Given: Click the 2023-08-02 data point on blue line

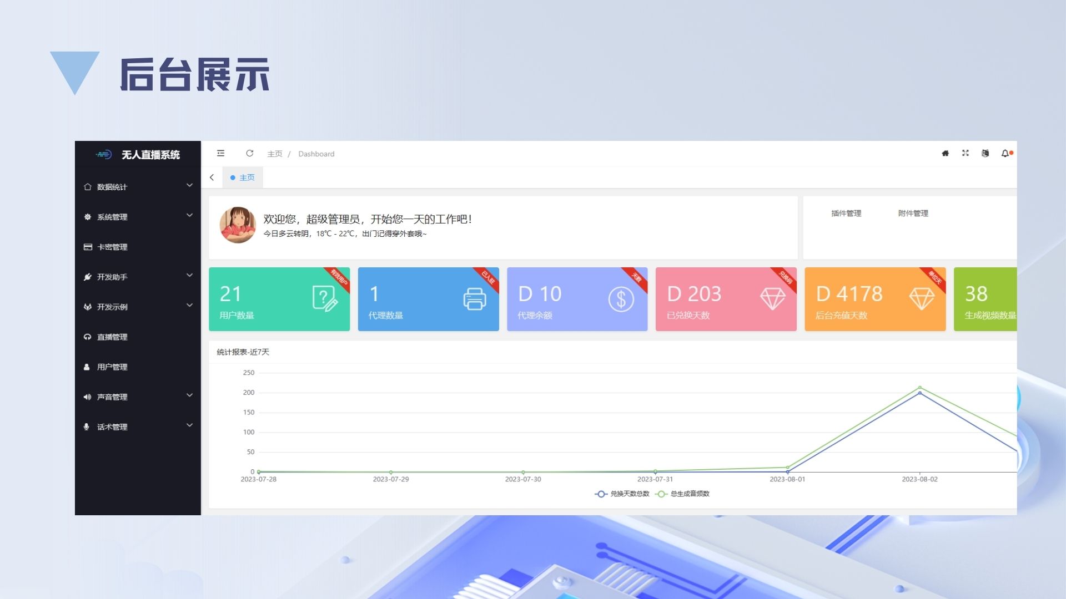Looking at the screenshot, I should (x=920, y=393).
